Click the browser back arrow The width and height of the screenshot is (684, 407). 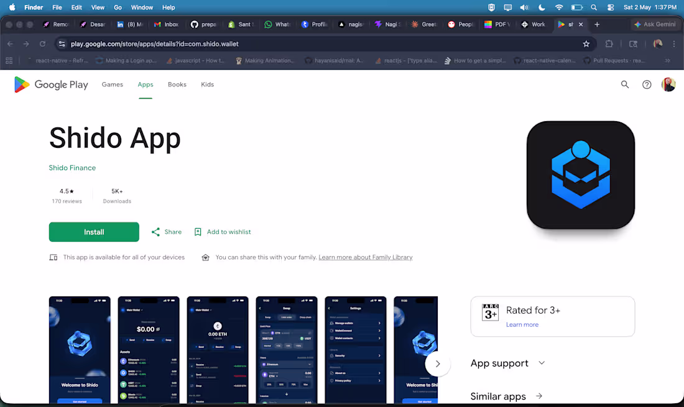(x=10, y=43)
